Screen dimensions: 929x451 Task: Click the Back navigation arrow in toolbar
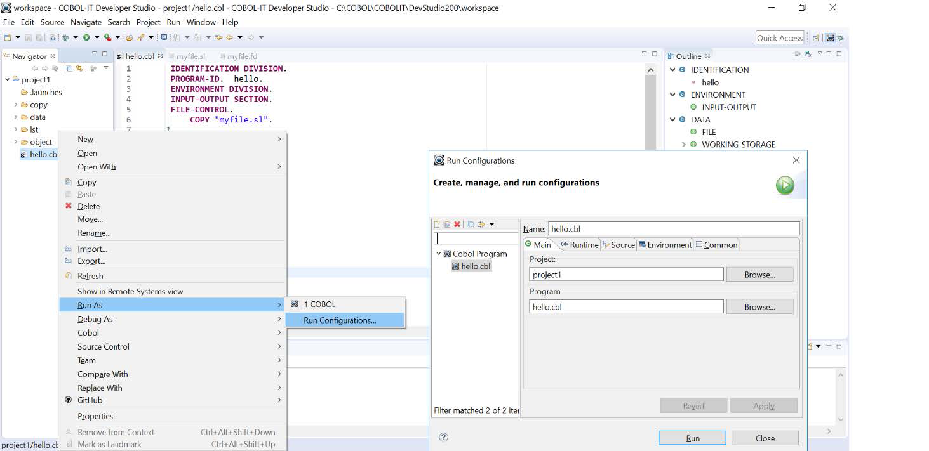(229, 37)
